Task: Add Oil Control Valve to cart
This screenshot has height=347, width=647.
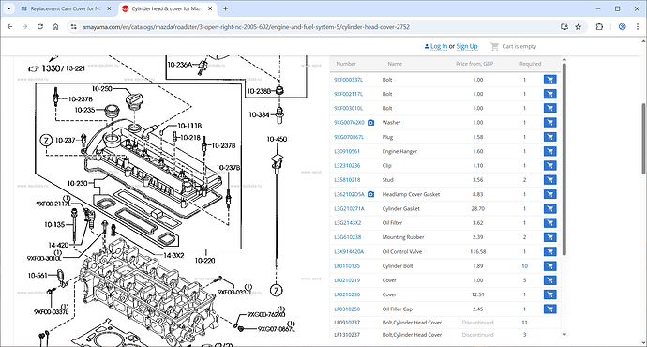Action: (549, 251)
